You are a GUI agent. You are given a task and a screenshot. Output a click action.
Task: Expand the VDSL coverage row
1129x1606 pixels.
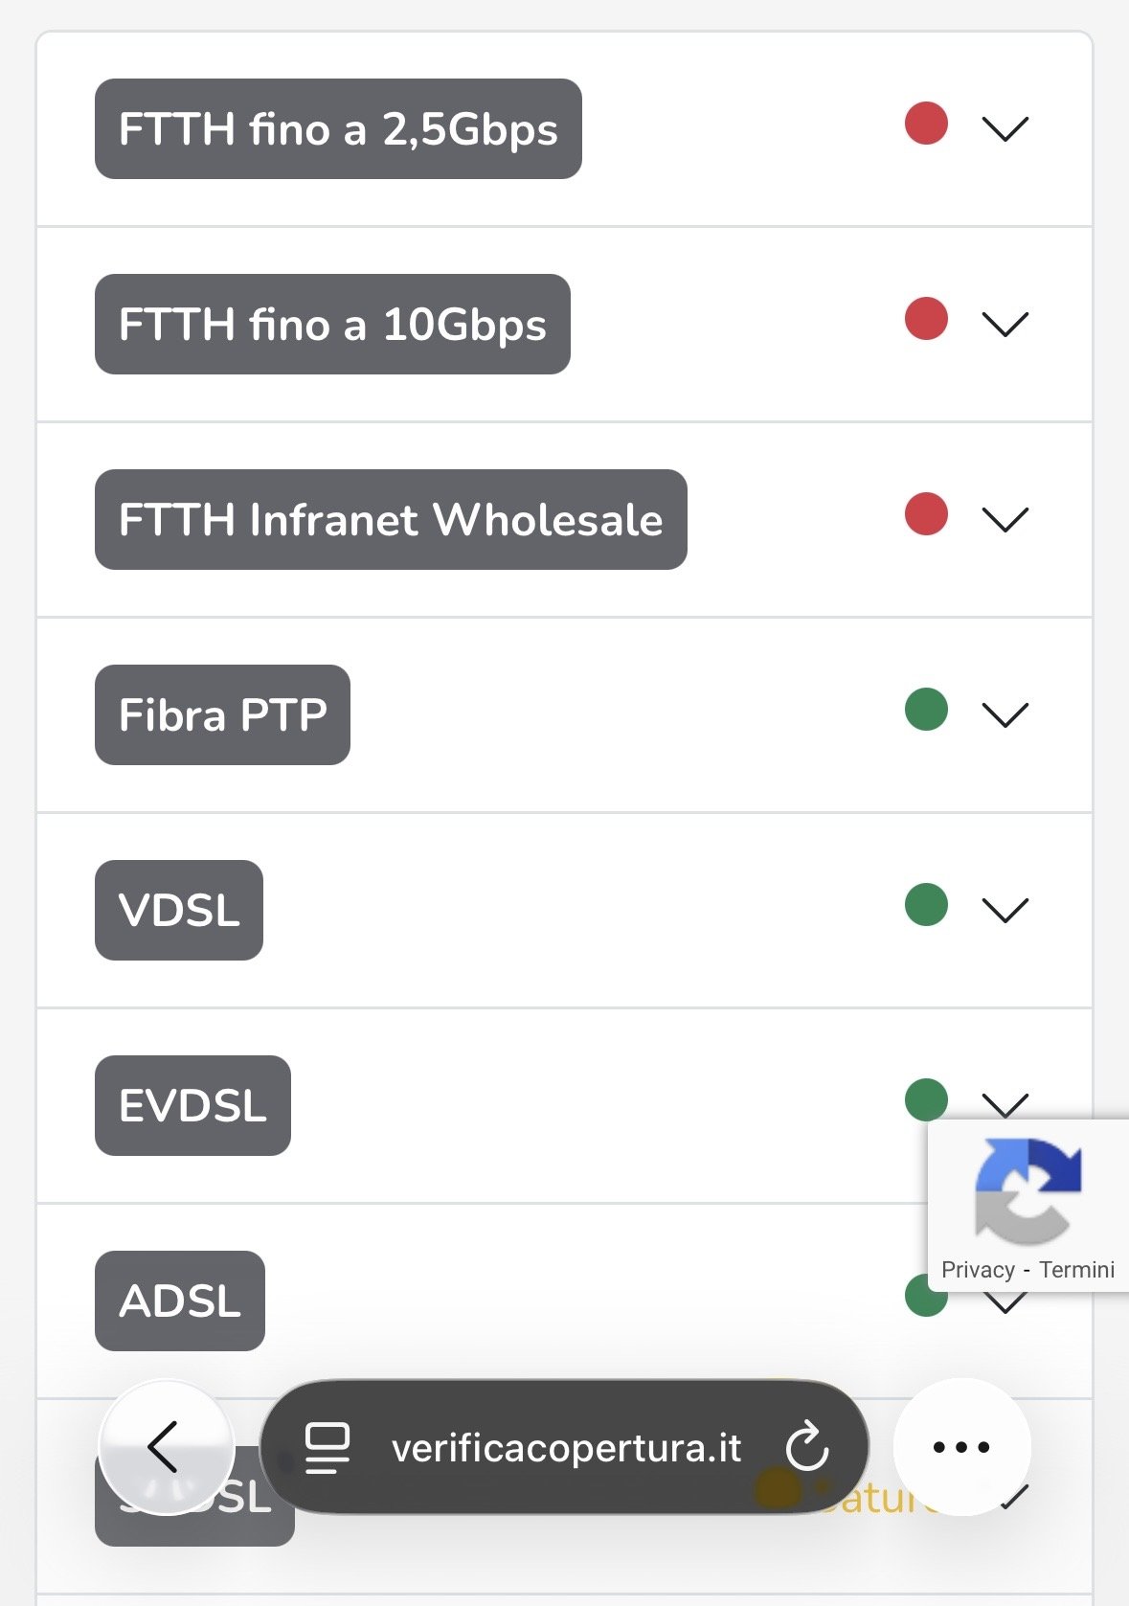(x=1005, y=910)
